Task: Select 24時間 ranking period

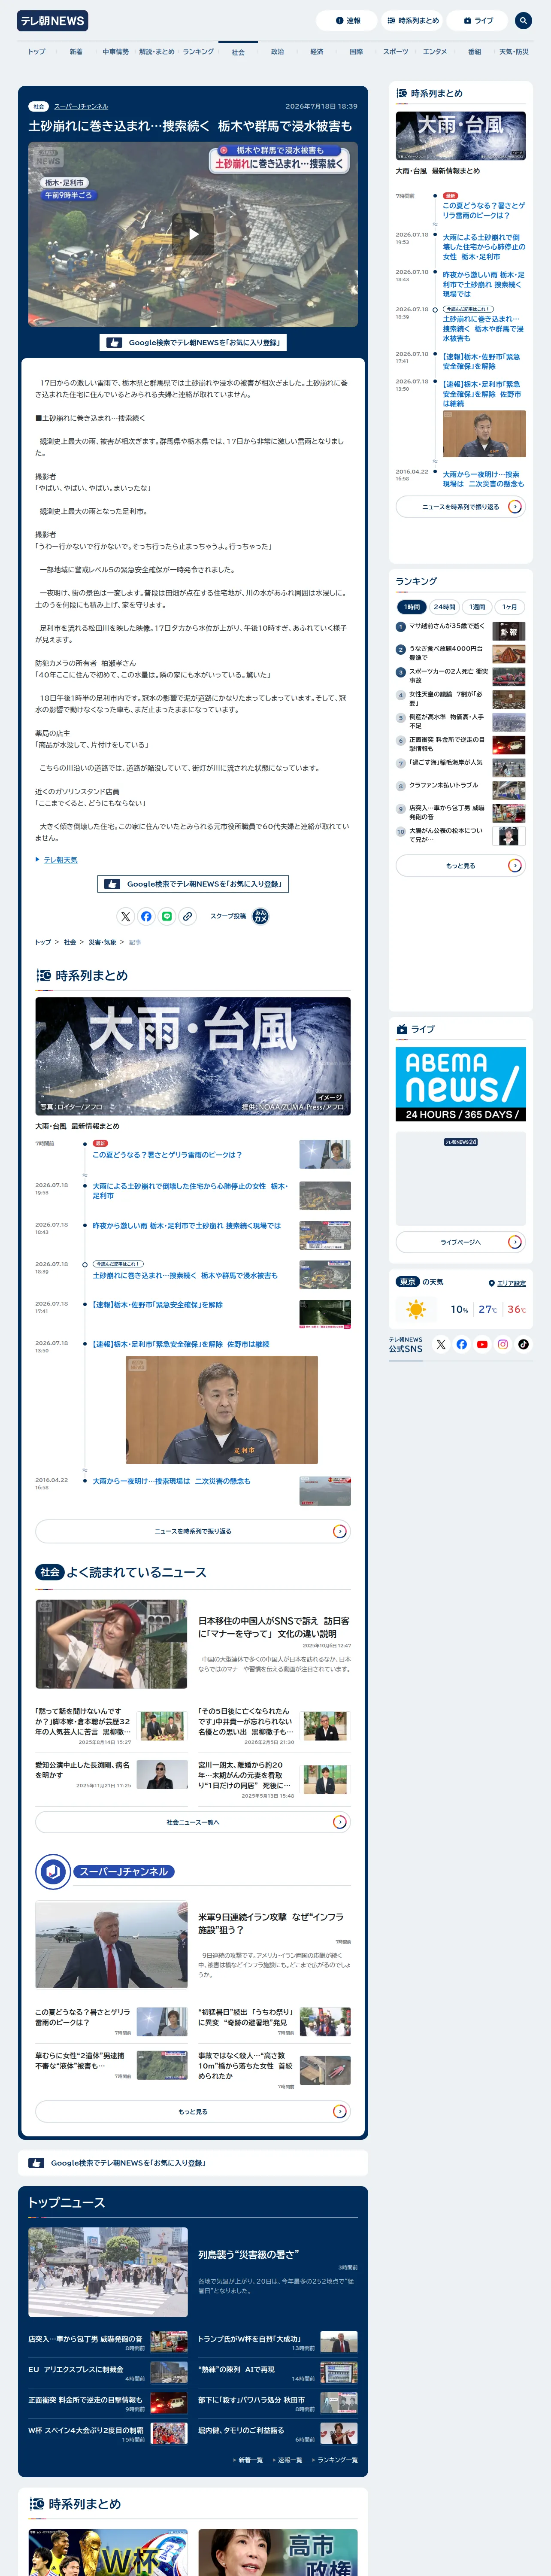Action: (444, 607)
